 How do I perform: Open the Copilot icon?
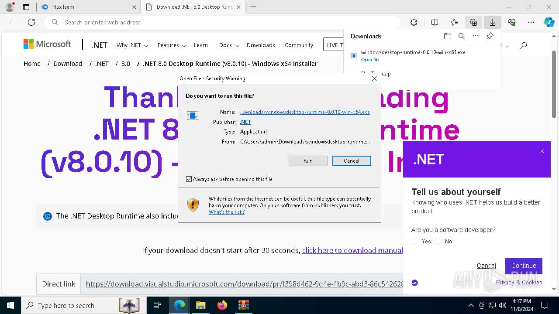coord(549,22)
